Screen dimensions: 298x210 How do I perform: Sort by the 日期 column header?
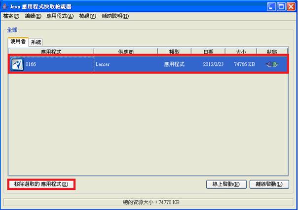point(208,52)
